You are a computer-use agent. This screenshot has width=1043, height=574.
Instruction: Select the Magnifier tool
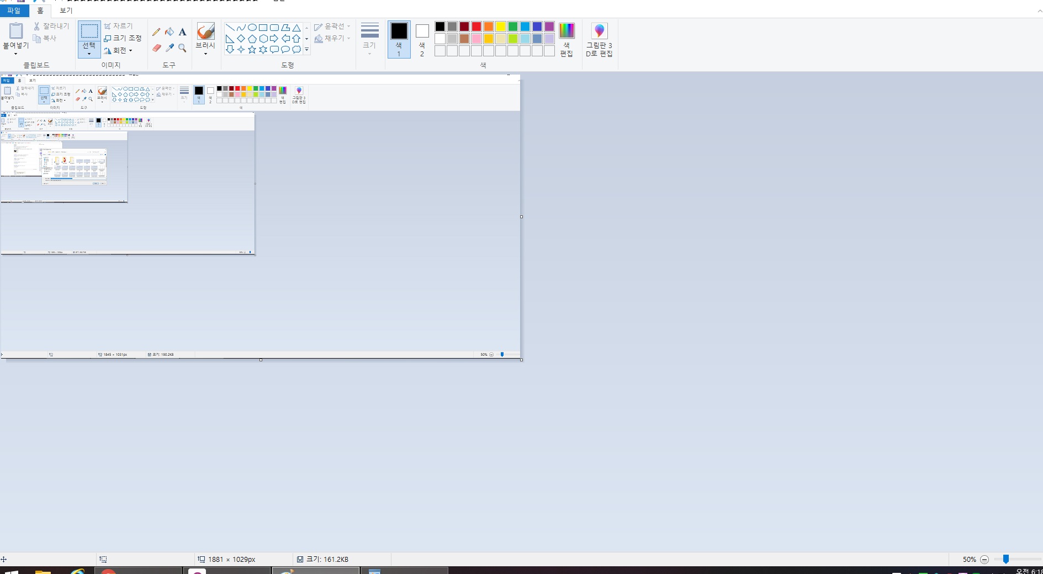(x=182, y=48)
